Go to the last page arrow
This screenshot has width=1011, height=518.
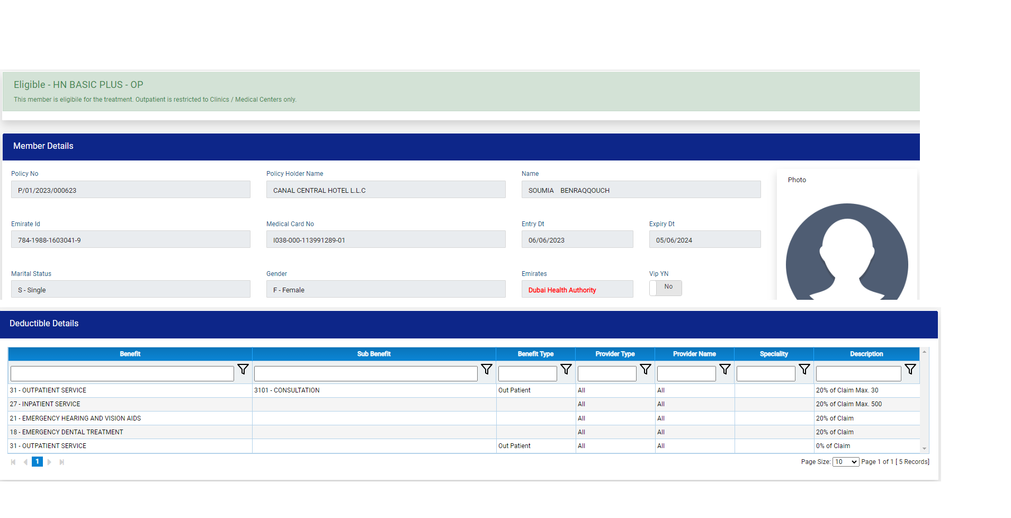point(62,462)
